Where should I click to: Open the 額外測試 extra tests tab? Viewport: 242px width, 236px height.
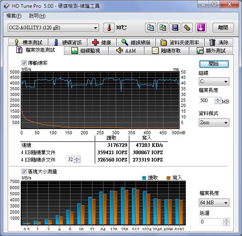(x=211, y=50)
